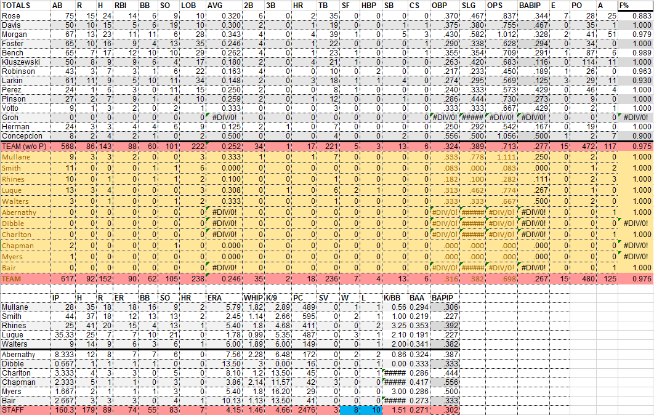
Task: Select the TEAM (w/o P) label cell
Action: pyautogui.click(x=25, y=147)
